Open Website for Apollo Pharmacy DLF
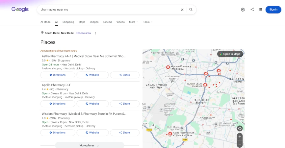Viewport: 285px width, 148px height. coord(92,104)
